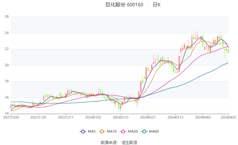The height and width of the screenshot is (145, 238).
Task: Click the 26 price axis label
Action: coord(7,17)
